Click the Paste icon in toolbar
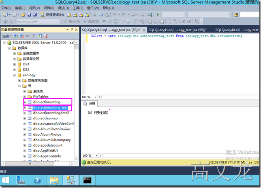The width and height of the screenshot is (261, 188). (x=106, y=15)
